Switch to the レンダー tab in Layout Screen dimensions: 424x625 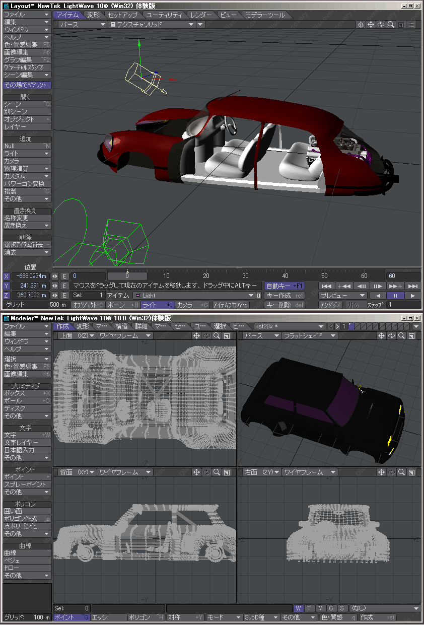(x=201, y=15)
